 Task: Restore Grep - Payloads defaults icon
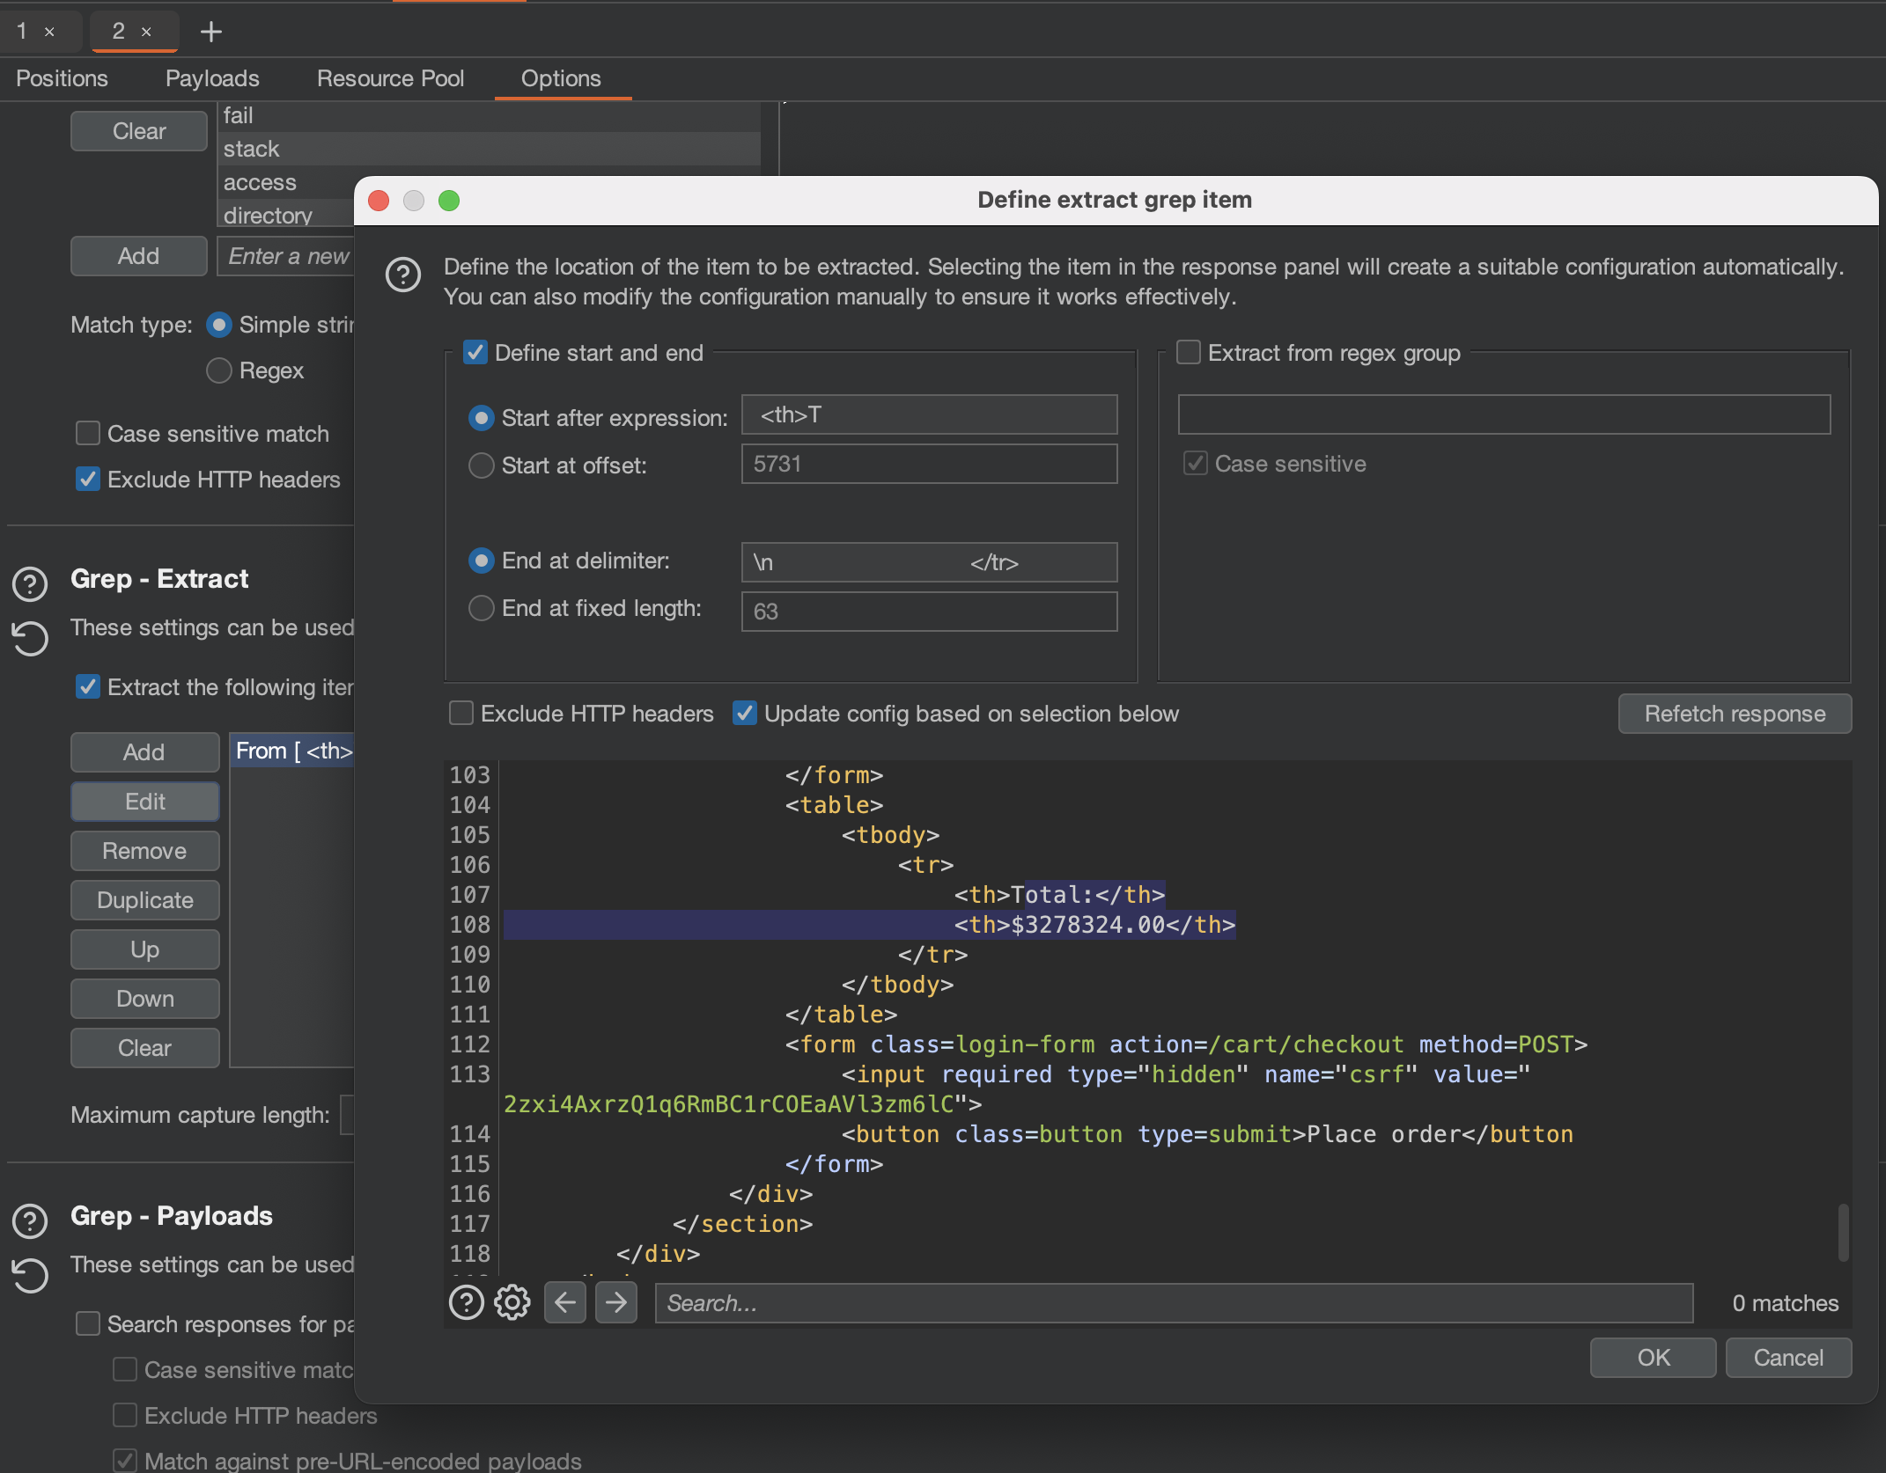click(x=30, y=1274)
